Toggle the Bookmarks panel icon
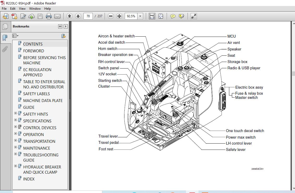 5,38
